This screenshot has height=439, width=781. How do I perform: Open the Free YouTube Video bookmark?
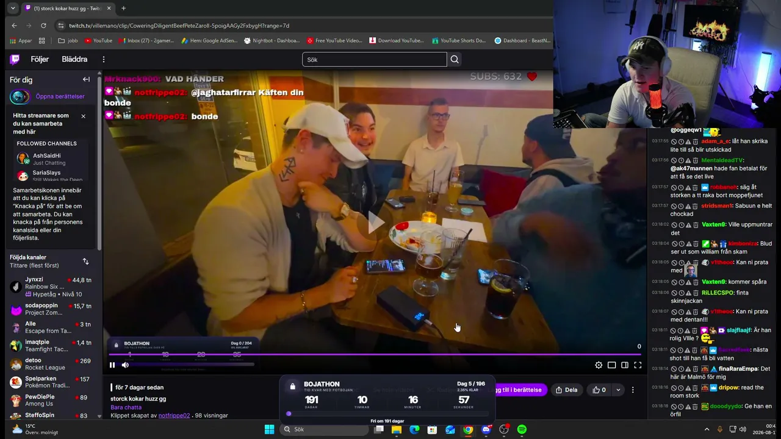335,41
